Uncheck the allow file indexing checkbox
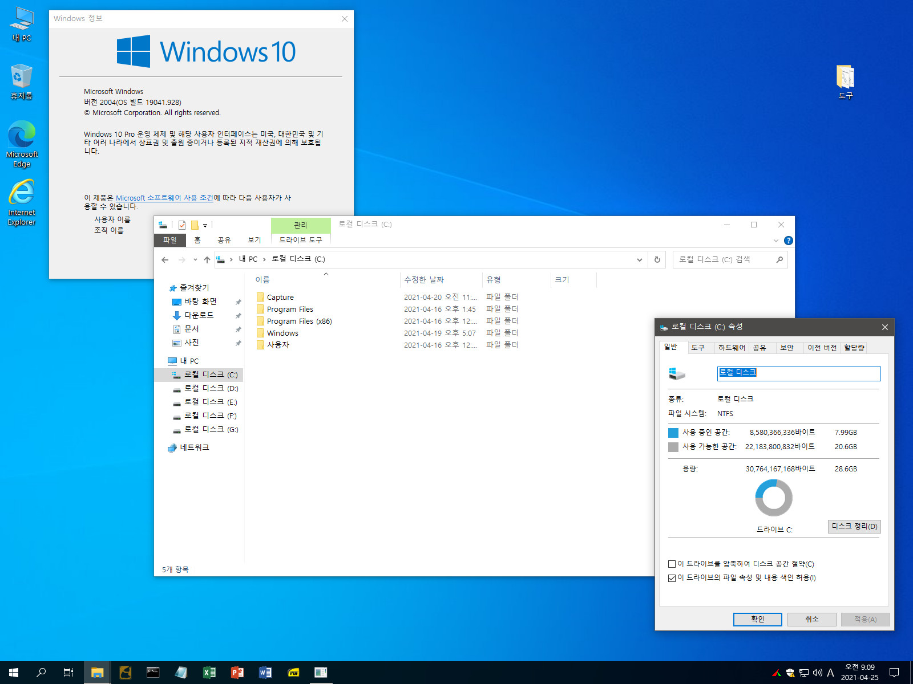Screen dimensions: 913x684 click(672, 578)
